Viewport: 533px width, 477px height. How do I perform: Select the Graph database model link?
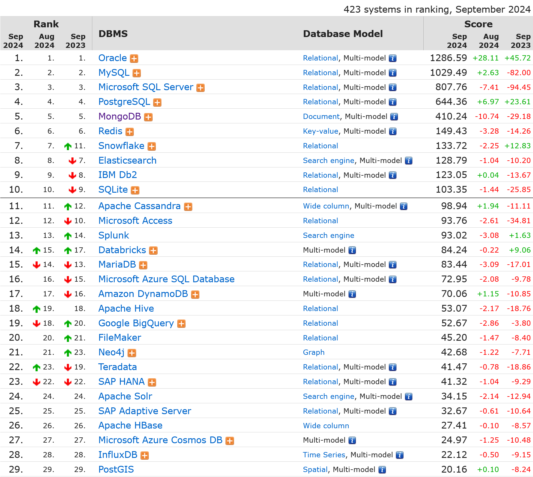pos(314,352)
